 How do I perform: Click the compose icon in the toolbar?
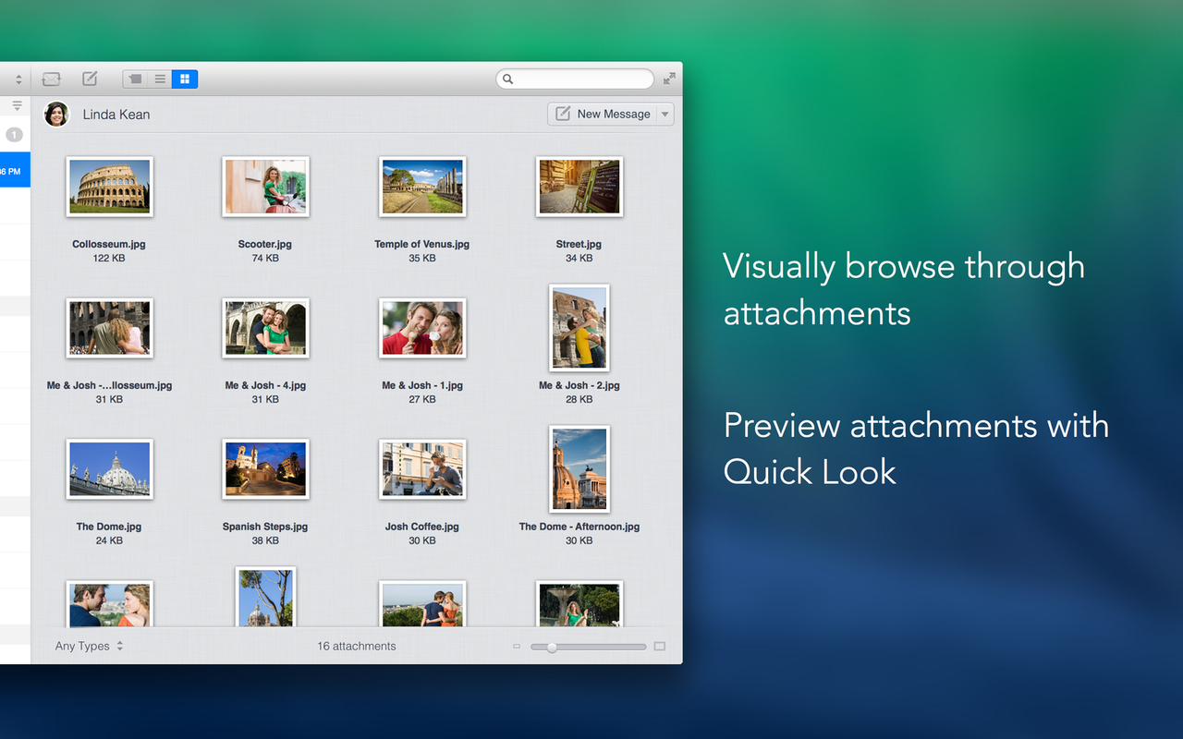tap(90, 79)
